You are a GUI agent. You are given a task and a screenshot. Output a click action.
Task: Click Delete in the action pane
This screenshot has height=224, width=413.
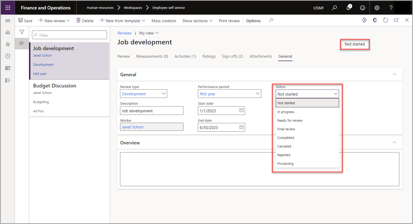[x=85, y=21]
